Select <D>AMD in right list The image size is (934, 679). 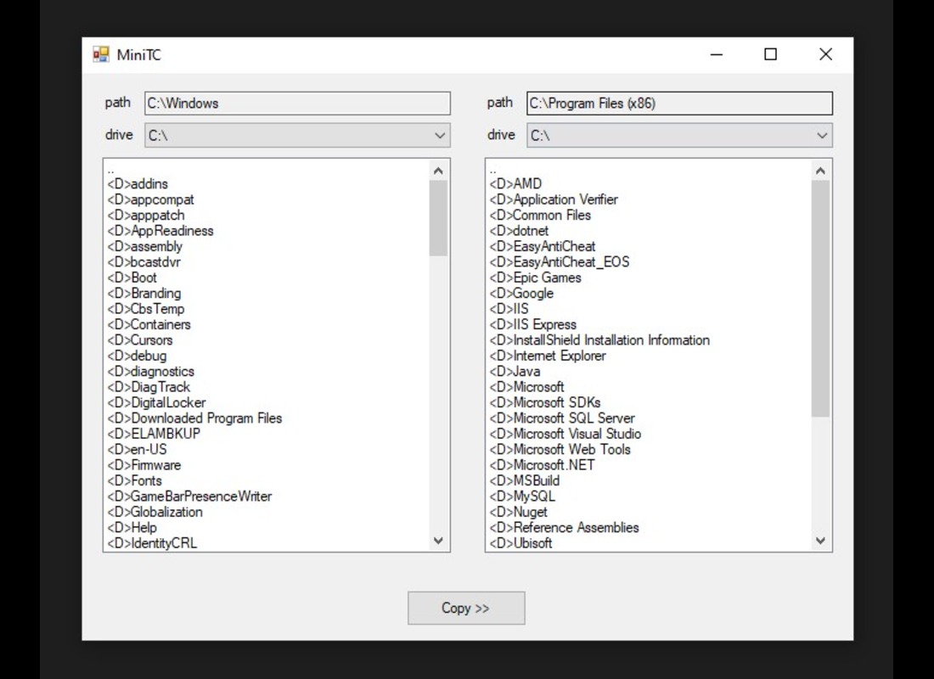click(x=516, y=184)
